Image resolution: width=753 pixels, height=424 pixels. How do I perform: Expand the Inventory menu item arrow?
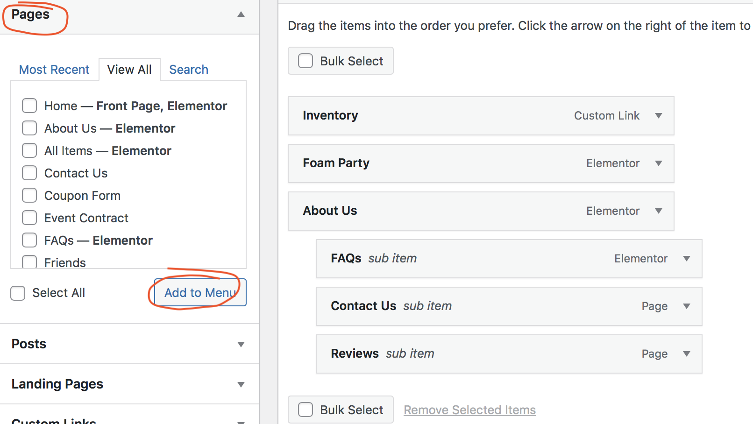[659, 116]
